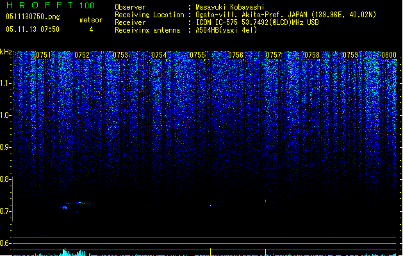Click the yellow detection marker below 0757

coord(265,252)
